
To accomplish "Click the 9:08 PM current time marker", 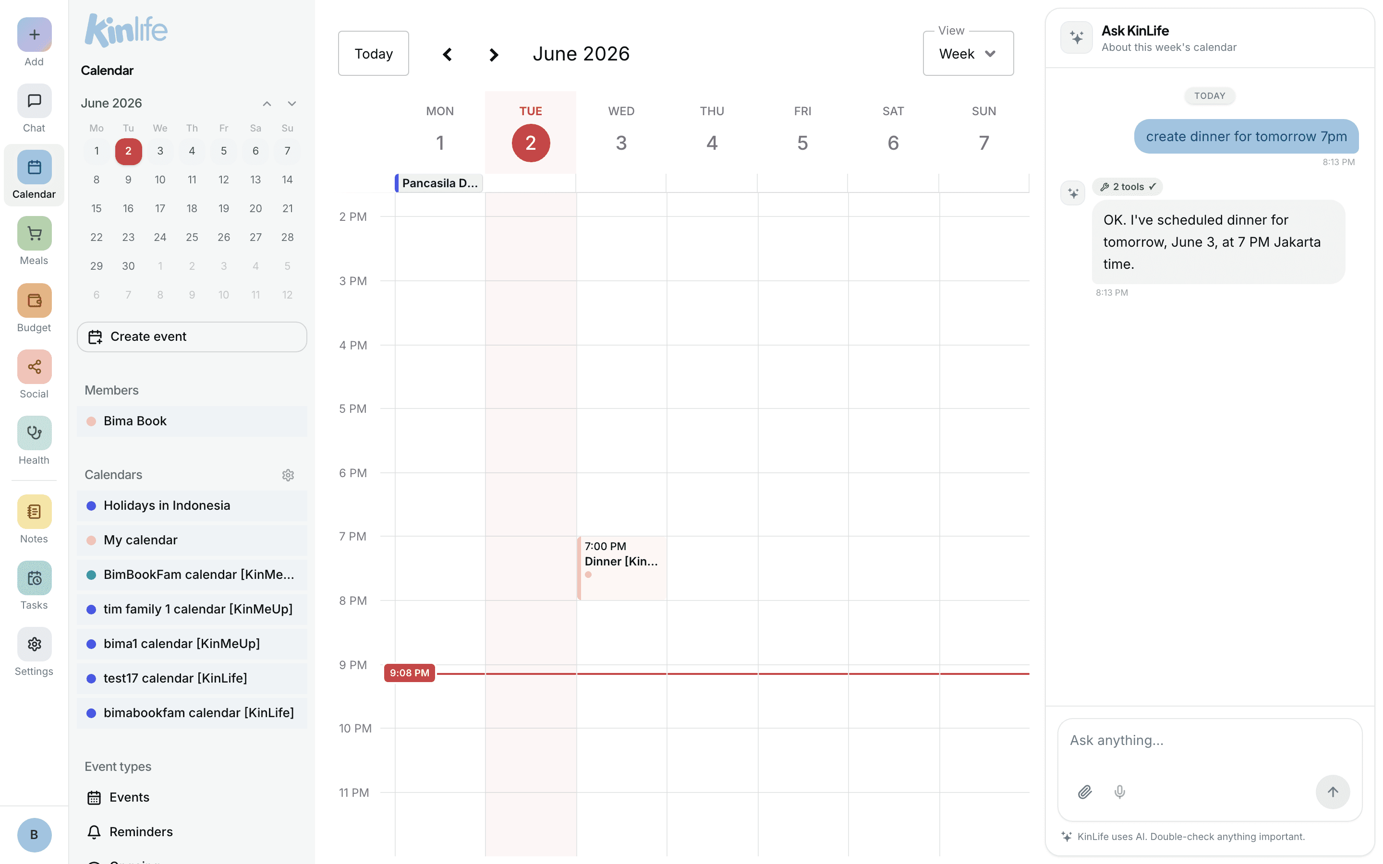I will (x=409, y=673).
